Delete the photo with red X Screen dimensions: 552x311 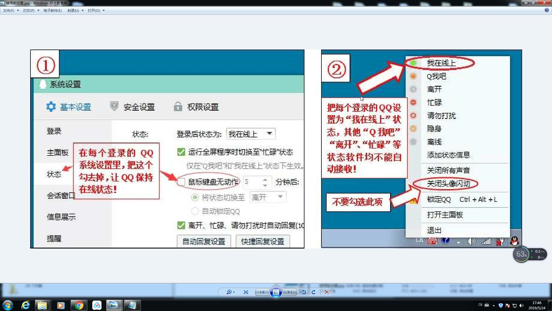coord(327,292)
